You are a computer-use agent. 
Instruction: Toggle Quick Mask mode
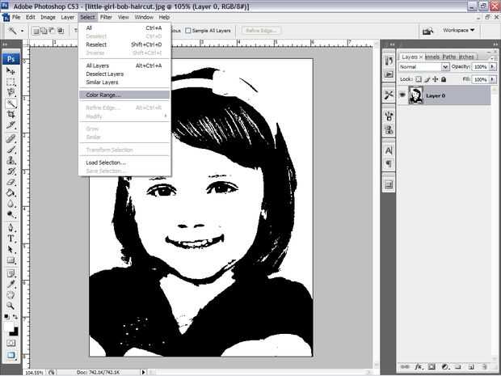pyautogui.click(x=11, y=343)
